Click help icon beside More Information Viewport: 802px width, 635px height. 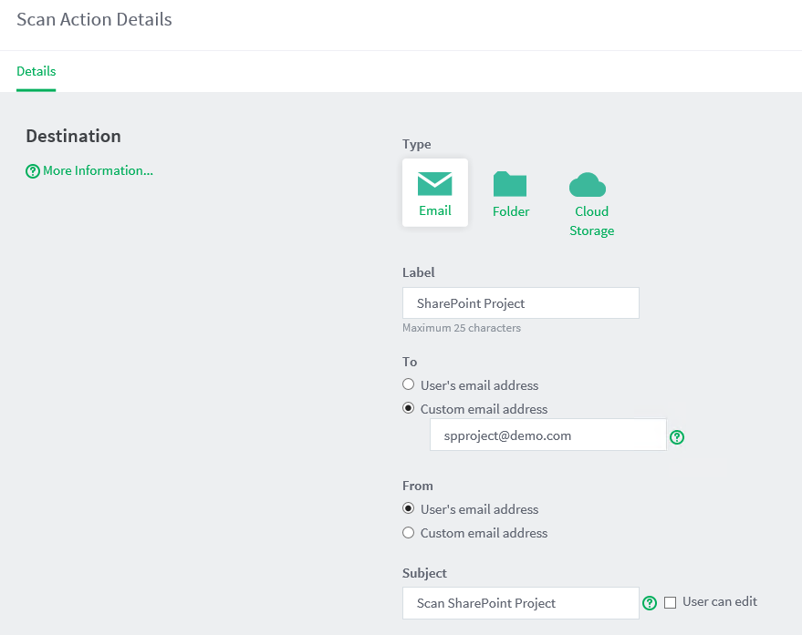pyautogui.click(x=33, y=171)
